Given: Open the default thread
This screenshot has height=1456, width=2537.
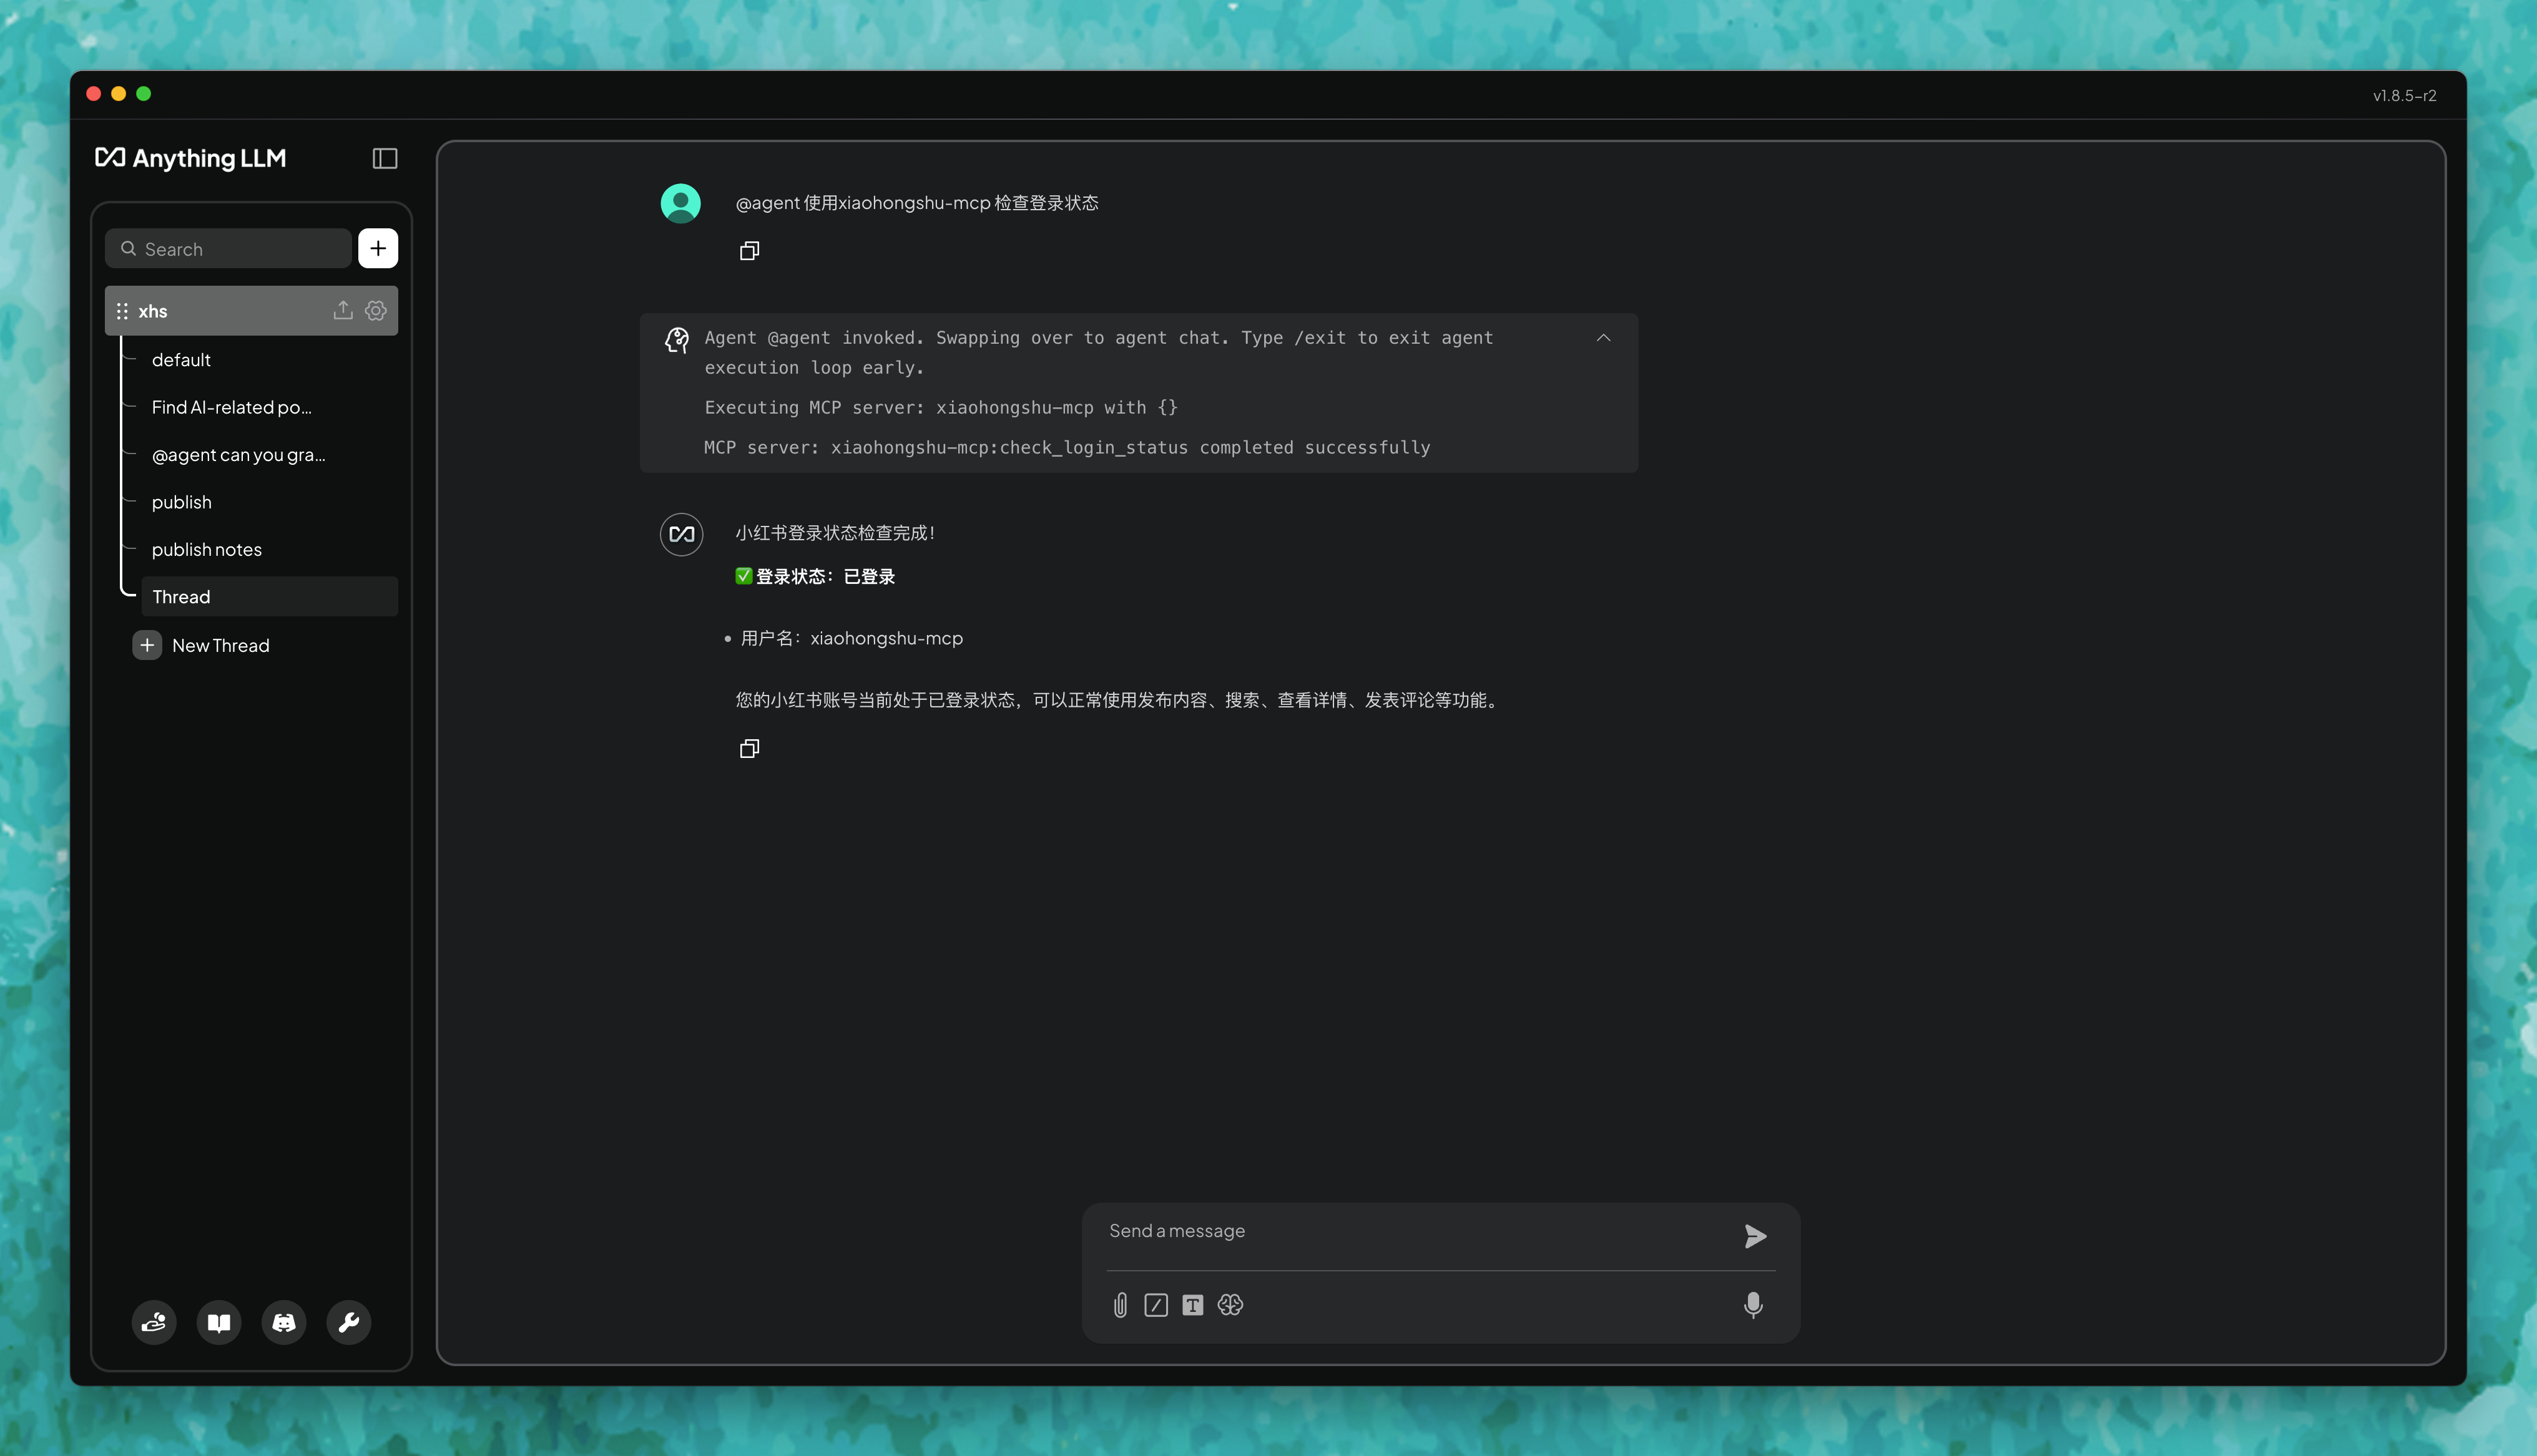Looking at the screenshot, I should [181, 360].
